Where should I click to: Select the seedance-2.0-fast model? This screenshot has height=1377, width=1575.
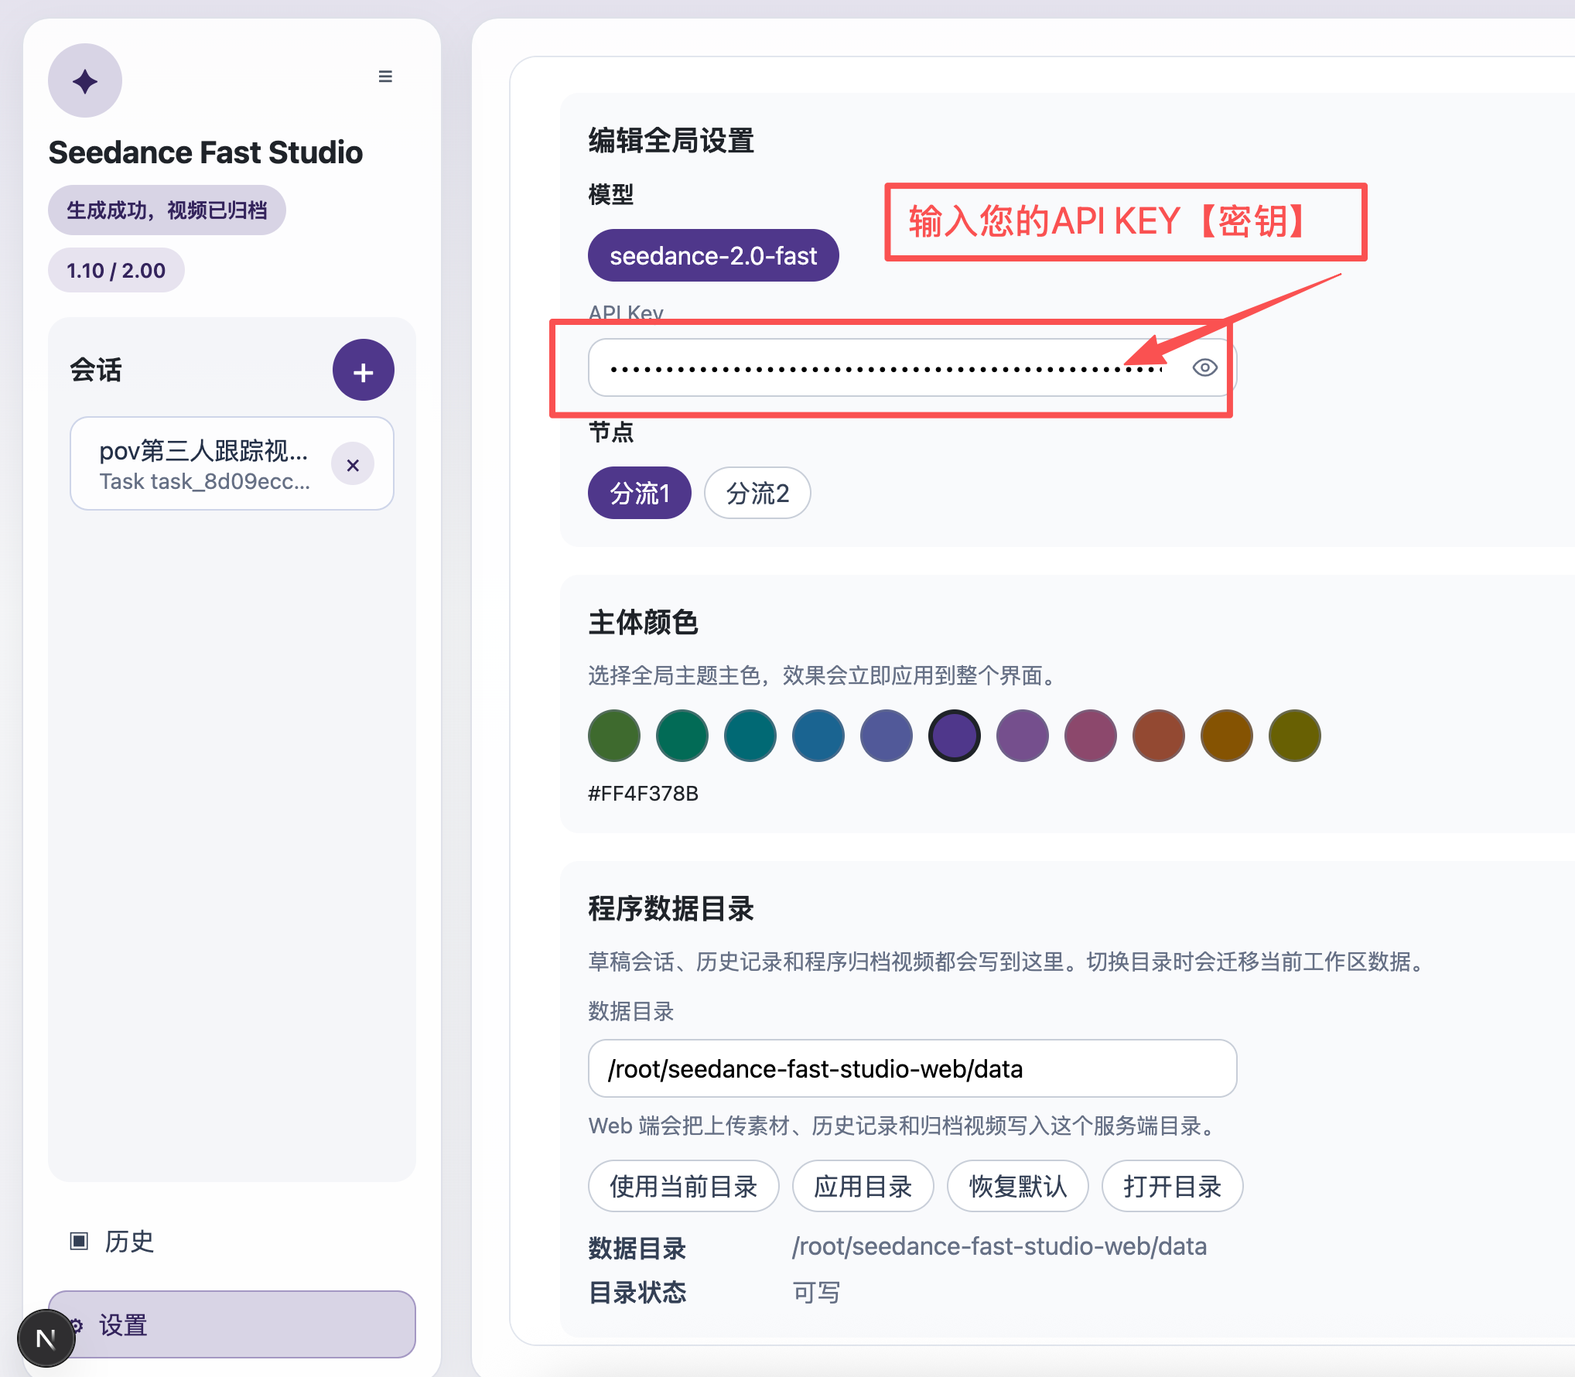pos(713,255)
